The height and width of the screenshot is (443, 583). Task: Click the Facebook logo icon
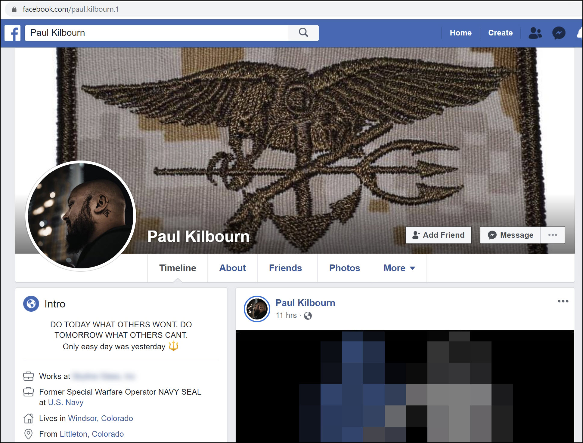click(x=13, y=33)
